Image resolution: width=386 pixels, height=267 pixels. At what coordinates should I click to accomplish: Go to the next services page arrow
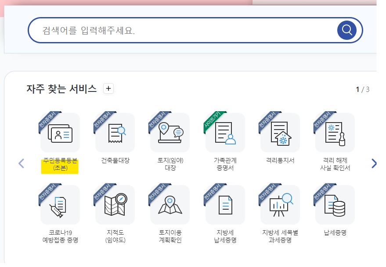(x=374, y=163)
